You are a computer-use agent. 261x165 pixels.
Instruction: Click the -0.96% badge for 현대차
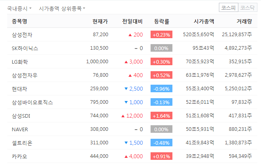161,89
